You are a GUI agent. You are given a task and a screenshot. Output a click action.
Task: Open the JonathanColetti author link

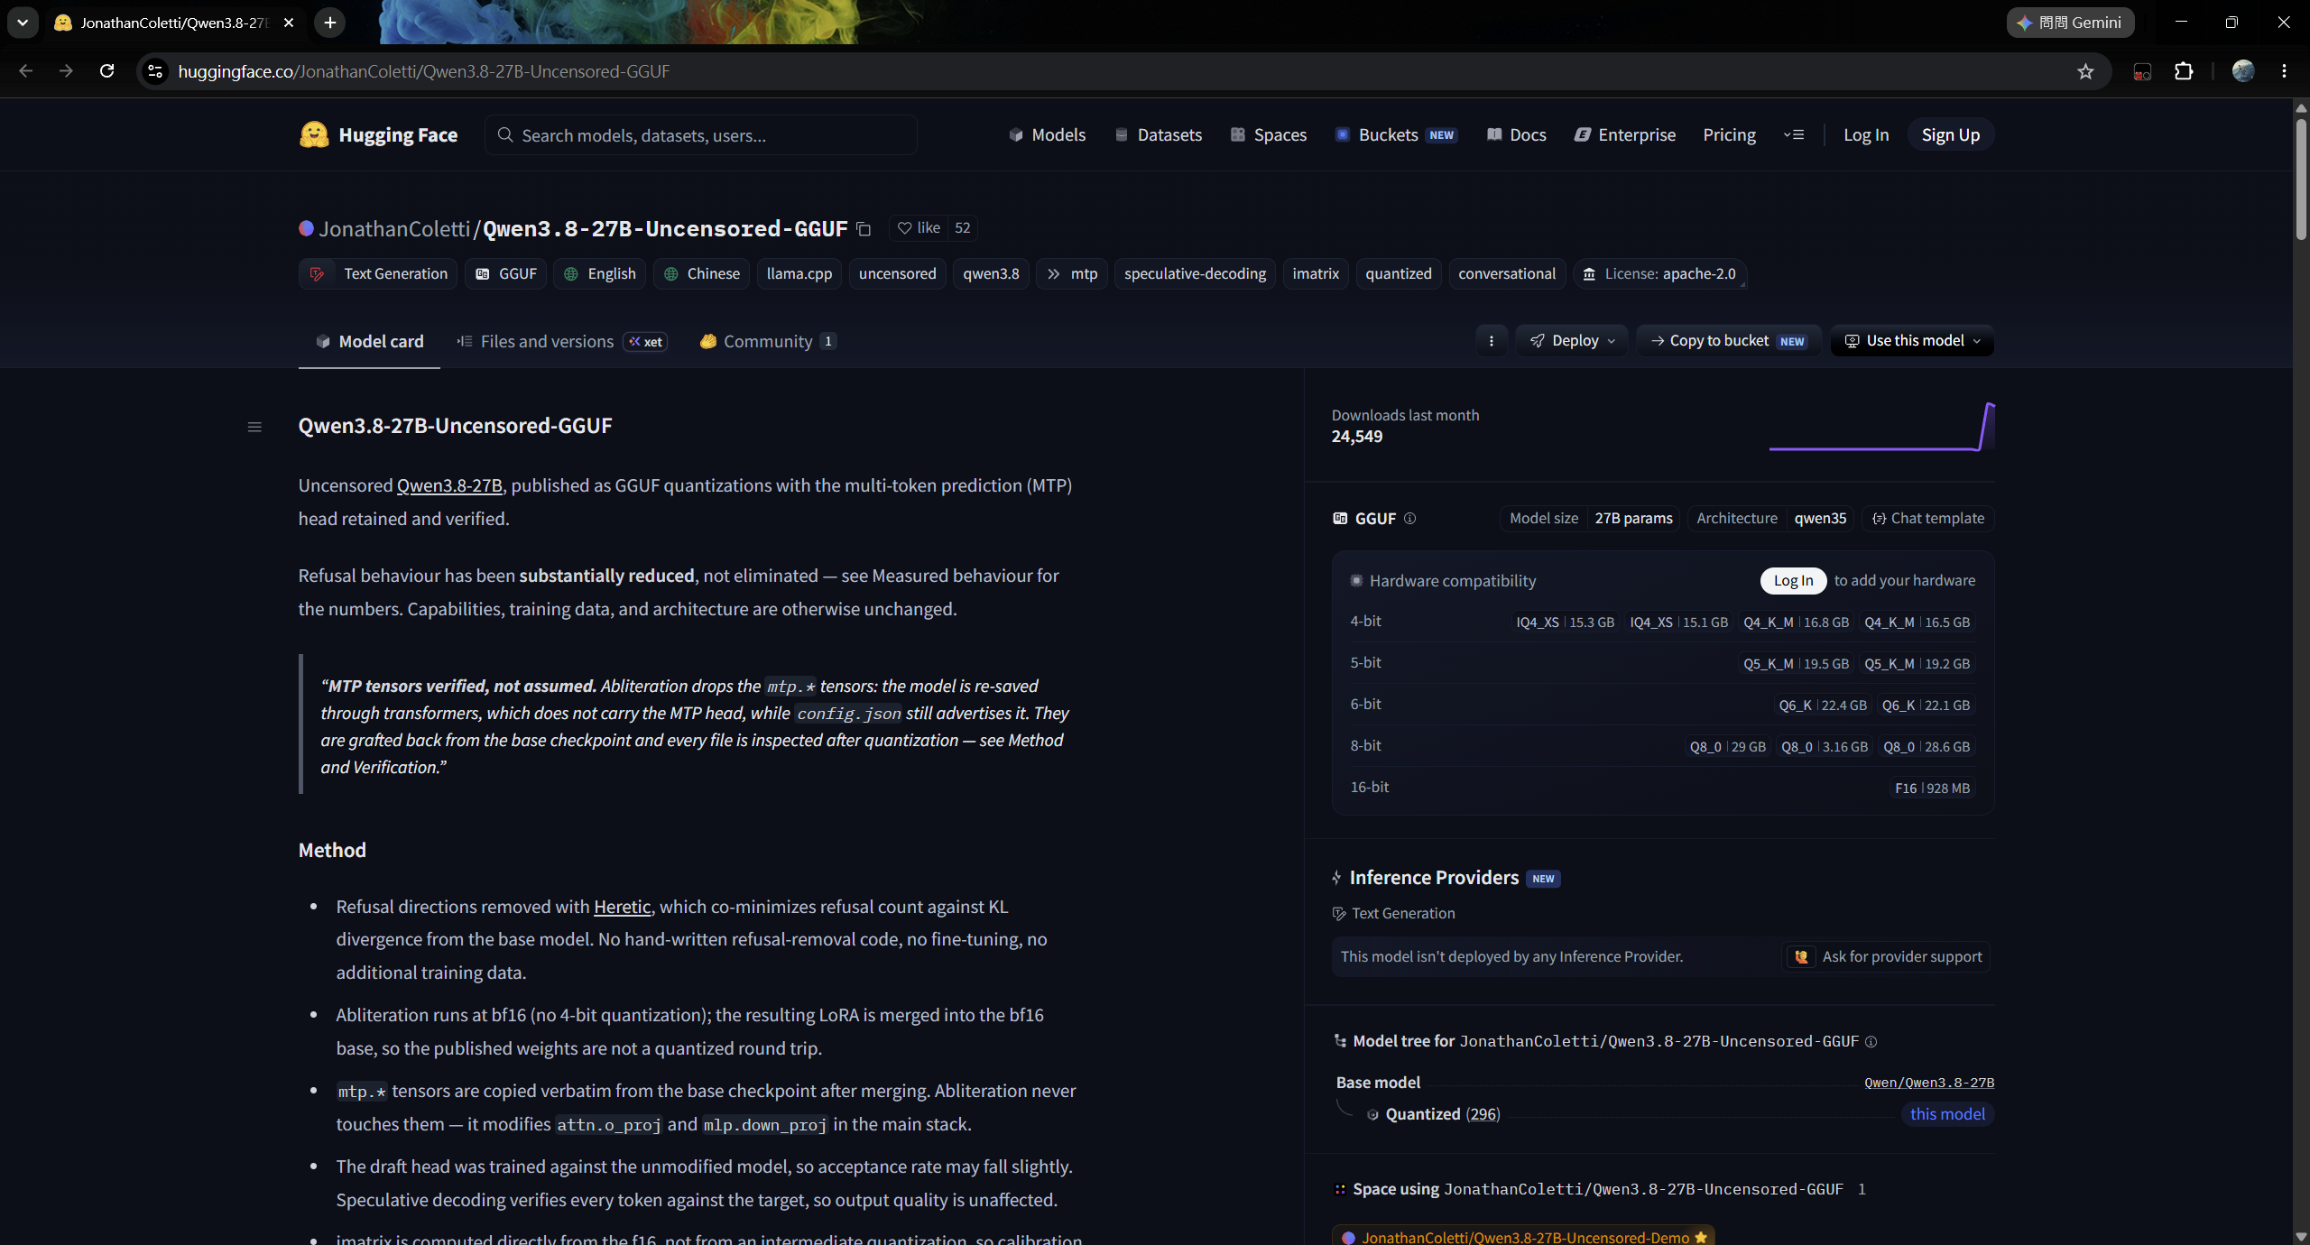394,229
